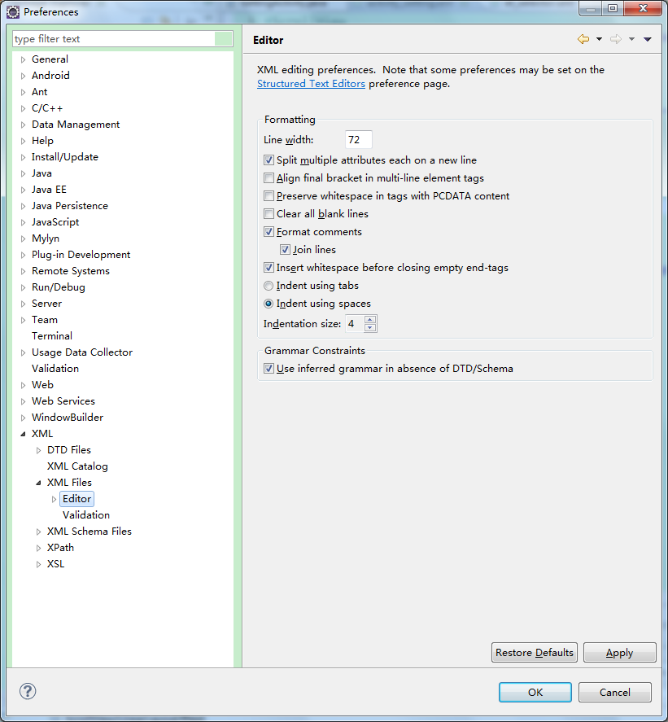668x722 pixels.
Task: Enable Align final bracket in multi-line tags
Action: (x=269, y=178)
